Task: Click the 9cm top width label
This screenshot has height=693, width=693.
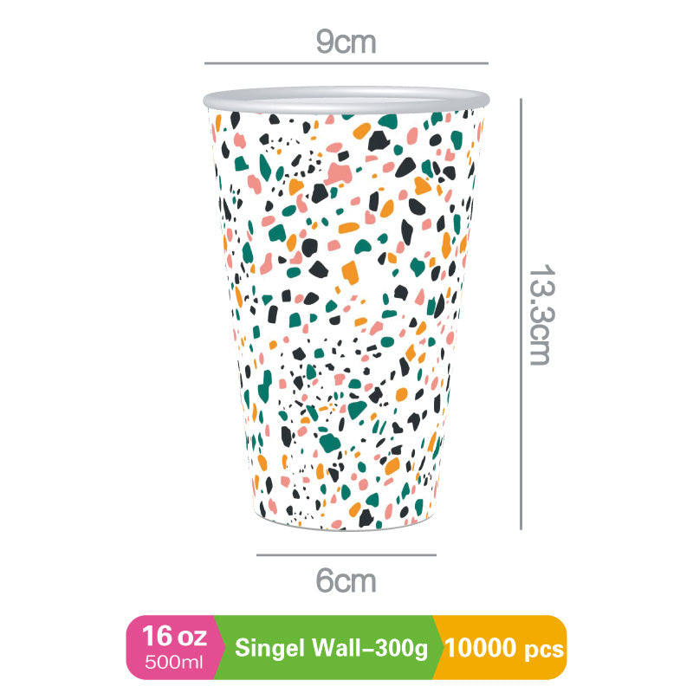Action: (x=346, y=42)
